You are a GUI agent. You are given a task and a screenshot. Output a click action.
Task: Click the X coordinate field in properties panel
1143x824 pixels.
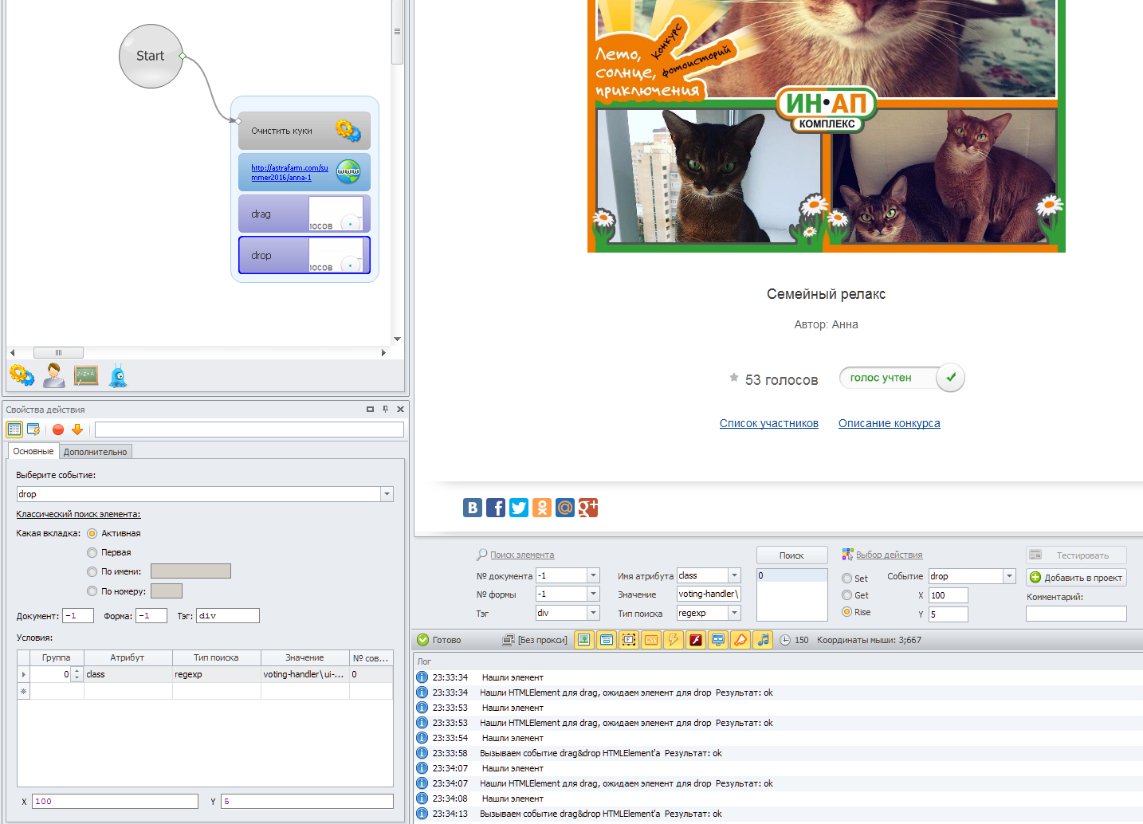[115, 801]
